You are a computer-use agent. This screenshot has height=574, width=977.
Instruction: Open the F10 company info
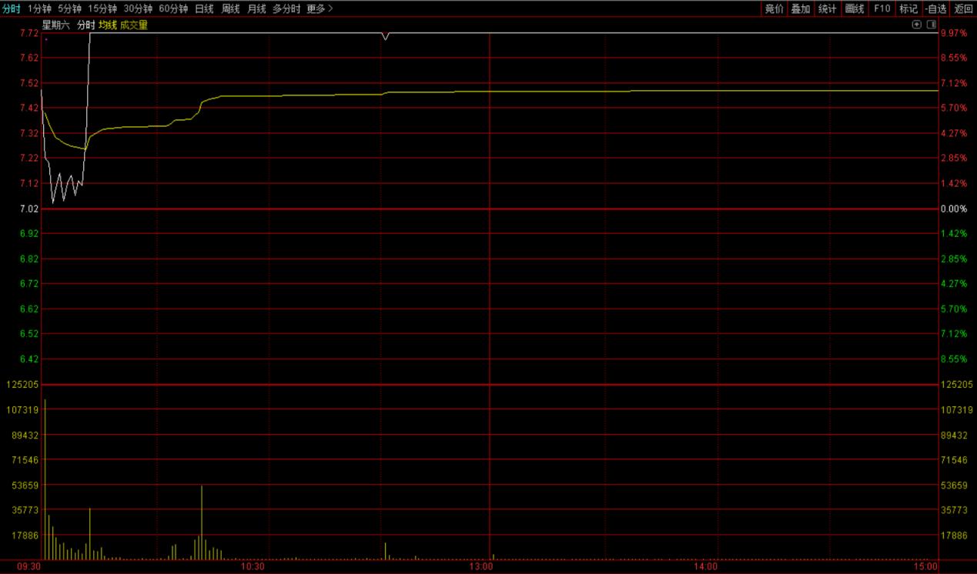tap(882, 8)
